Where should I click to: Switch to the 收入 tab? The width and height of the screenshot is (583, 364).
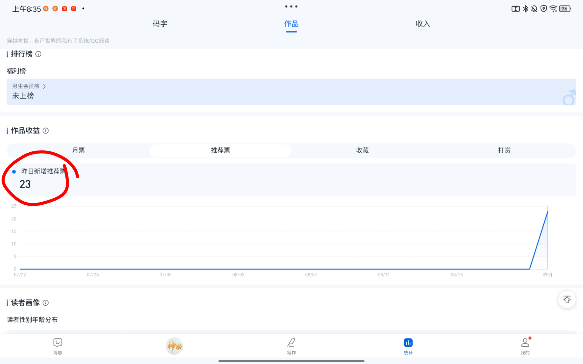click(423, 24)
